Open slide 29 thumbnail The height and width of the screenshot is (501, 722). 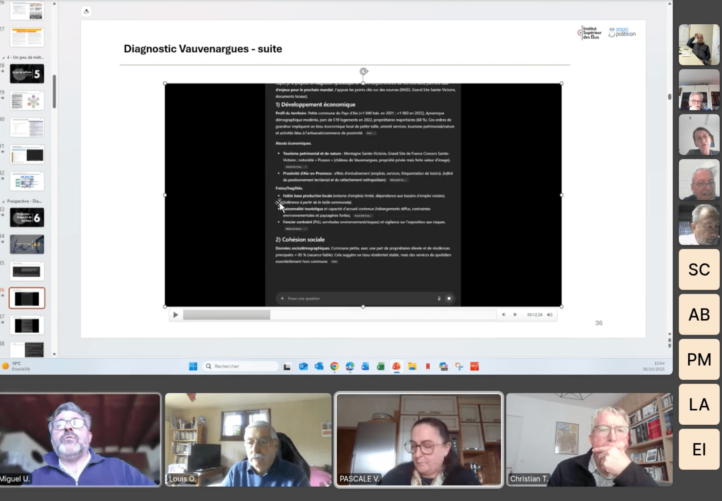point(27,101)
